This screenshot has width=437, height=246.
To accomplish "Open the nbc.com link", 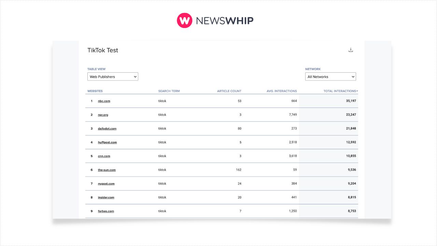I will [x=104, y=101].
